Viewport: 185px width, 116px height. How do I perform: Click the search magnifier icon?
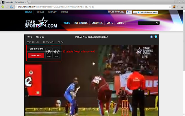[x=157, y=23]
